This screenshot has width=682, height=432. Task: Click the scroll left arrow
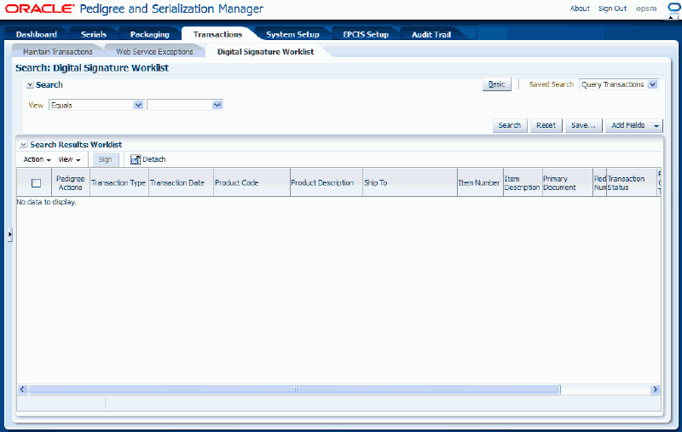click(23, 389)
